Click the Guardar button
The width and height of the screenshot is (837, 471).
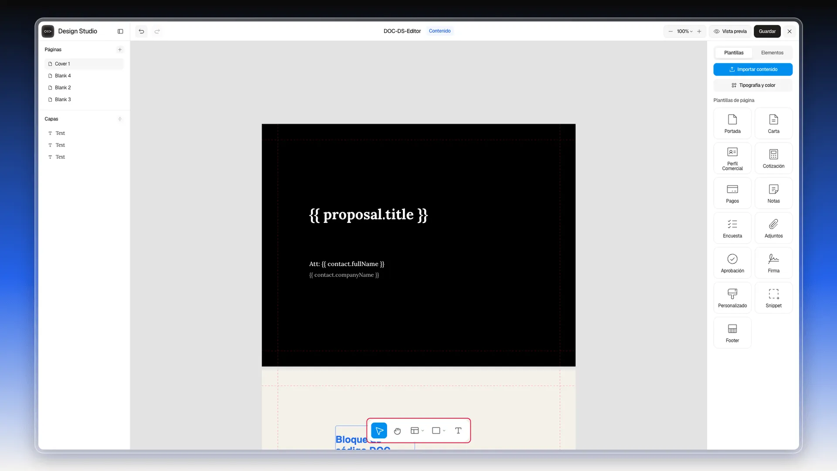click(x=767, y=31)
